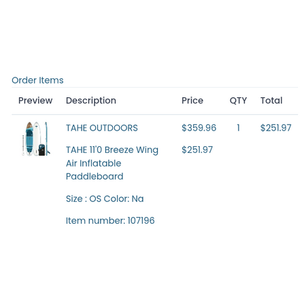Select the total amount $251.97
The width and height of the screenshot is (306, 306).
point(276,128)
